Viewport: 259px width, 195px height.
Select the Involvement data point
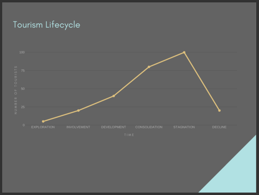click(78, 110)
